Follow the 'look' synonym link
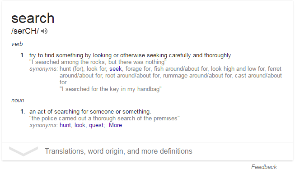Viewport: 295px width, 169px height. (80, 125)
